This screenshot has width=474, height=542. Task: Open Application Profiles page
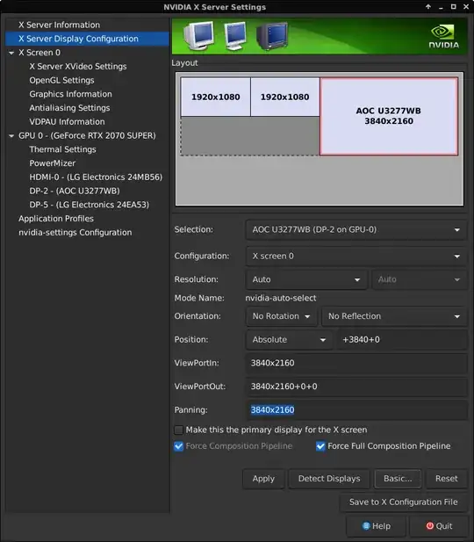point(56,219)
